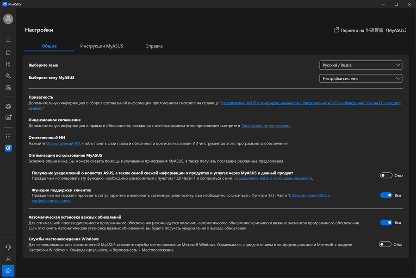
Task: Click the Выберите тему MyASUS label
Action: [x=51, y=77]
